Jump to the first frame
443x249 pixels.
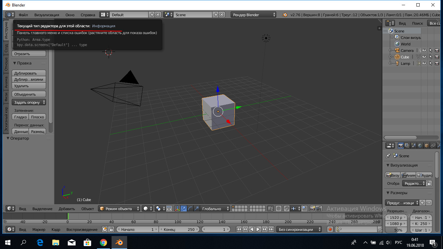coord(239,229)
